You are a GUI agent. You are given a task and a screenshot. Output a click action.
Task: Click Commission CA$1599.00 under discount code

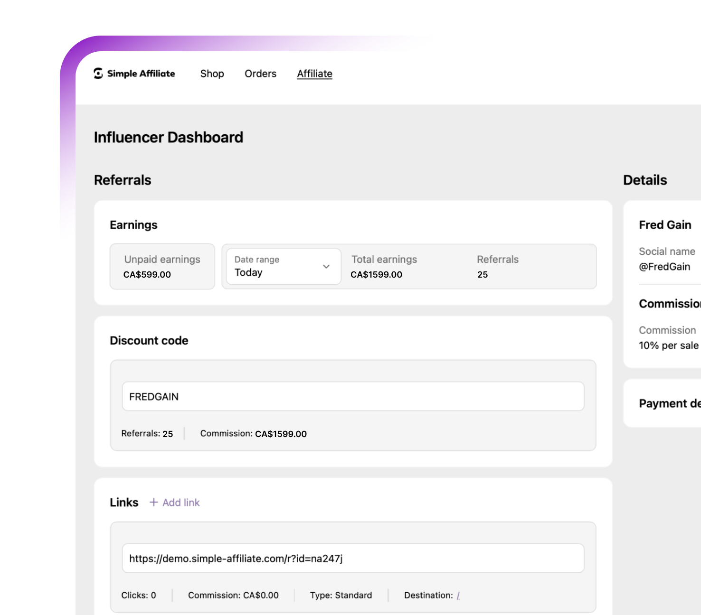click(x=253, y=434)
